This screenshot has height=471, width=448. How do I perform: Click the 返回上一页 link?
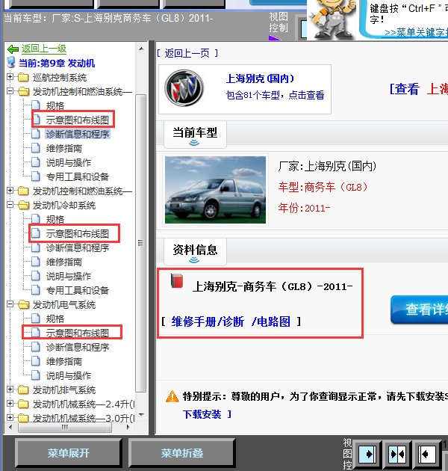pos(187,54)
